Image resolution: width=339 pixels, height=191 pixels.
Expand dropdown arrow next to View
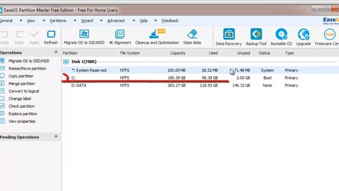point(43,21)
